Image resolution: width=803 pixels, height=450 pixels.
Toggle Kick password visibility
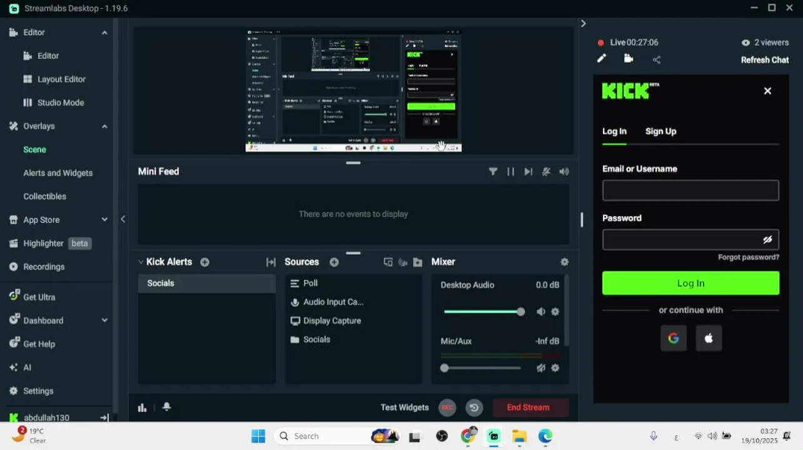[767, 239]
